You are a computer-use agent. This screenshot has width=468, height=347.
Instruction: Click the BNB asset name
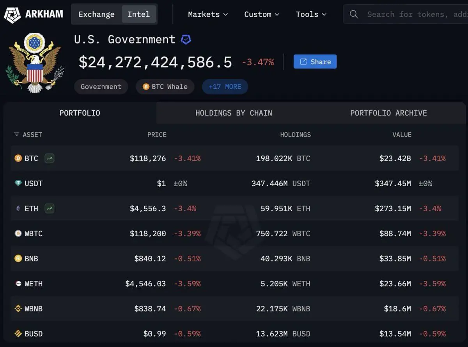(31, 258)
